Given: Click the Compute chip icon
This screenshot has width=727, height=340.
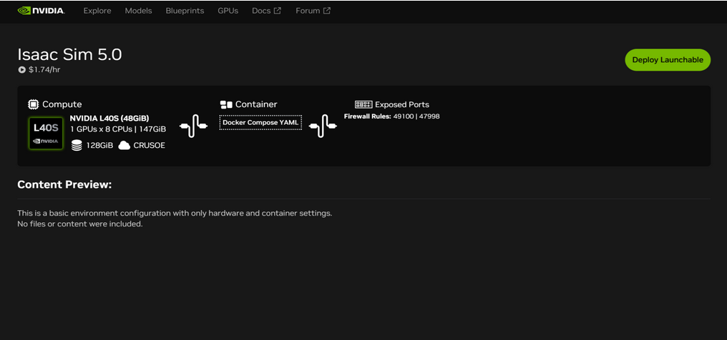Looking at the screenshot, I should pyautogui.click(x=34, y=104).
